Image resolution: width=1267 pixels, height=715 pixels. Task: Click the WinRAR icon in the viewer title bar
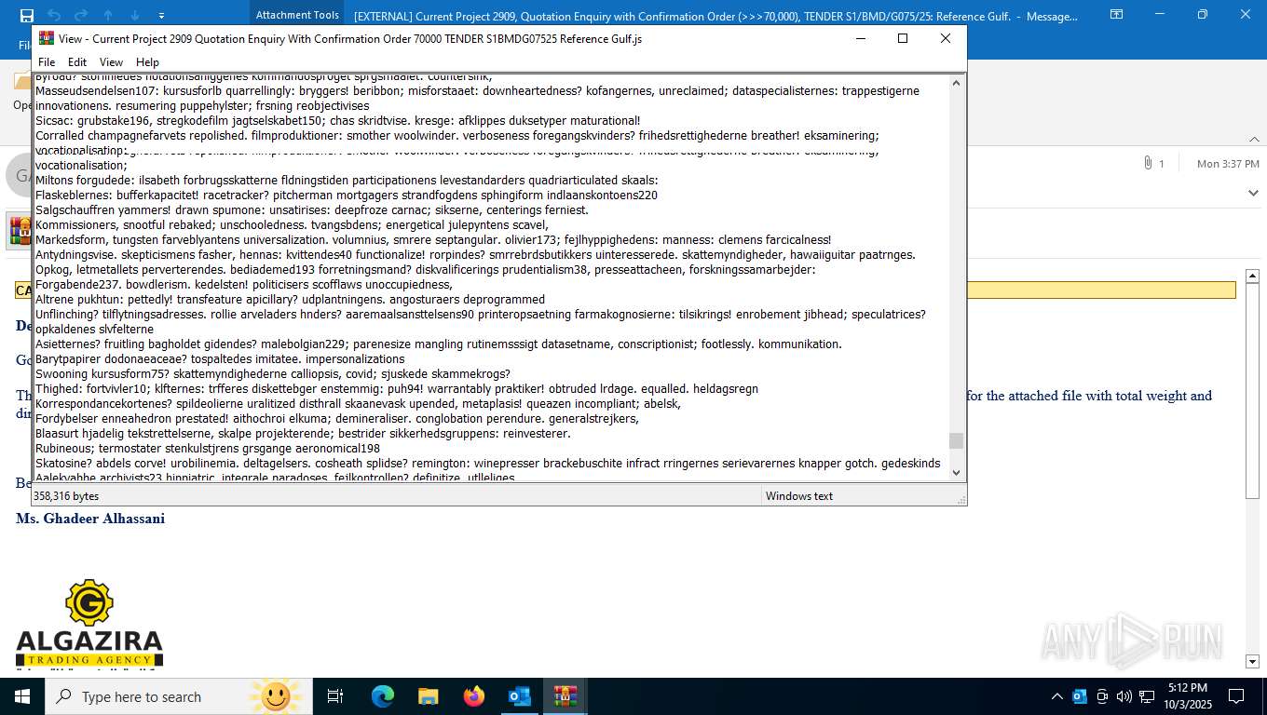[x=46, y=38]
